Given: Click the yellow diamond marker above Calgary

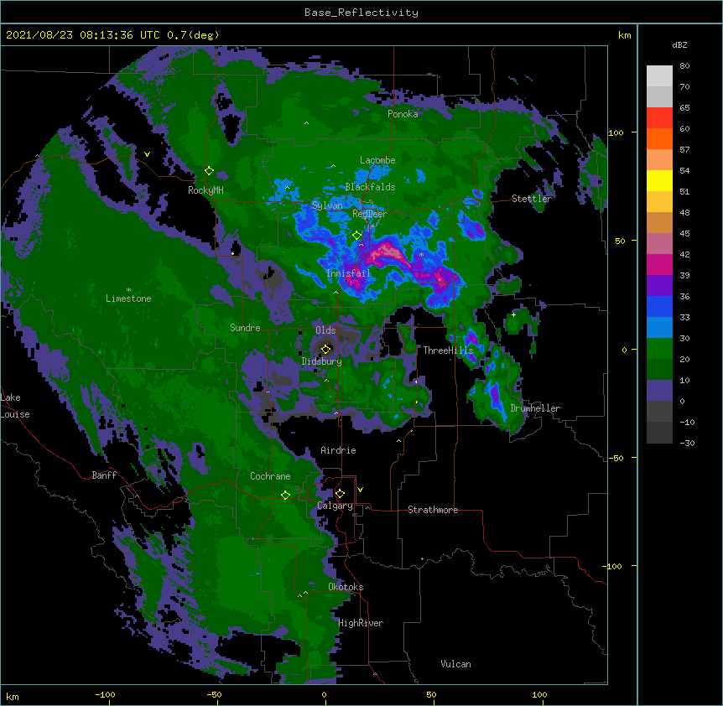Looking at the screenshot, I should point(340,494).
